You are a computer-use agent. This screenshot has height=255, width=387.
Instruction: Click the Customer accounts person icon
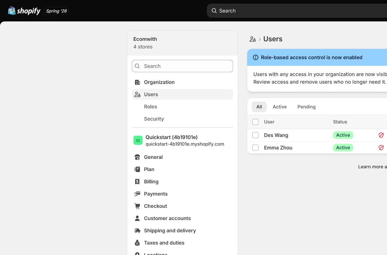click(x=137, y=218)
